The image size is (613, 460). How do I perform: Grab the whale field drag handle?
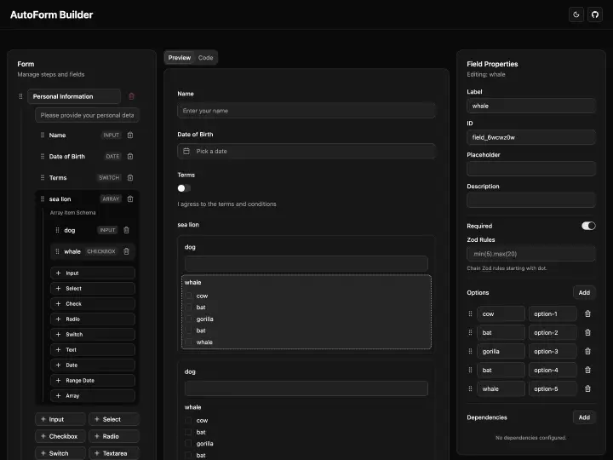pos(58,251)
